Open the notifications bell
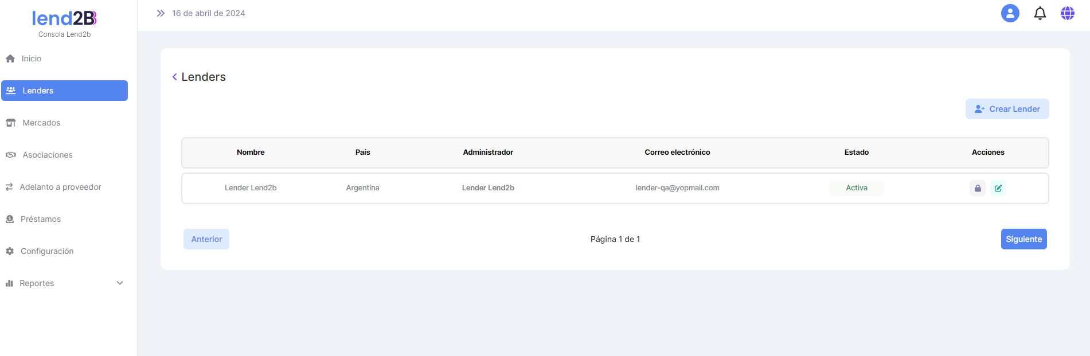This screenshot has height=356, width=1090. coord(1040,13)
